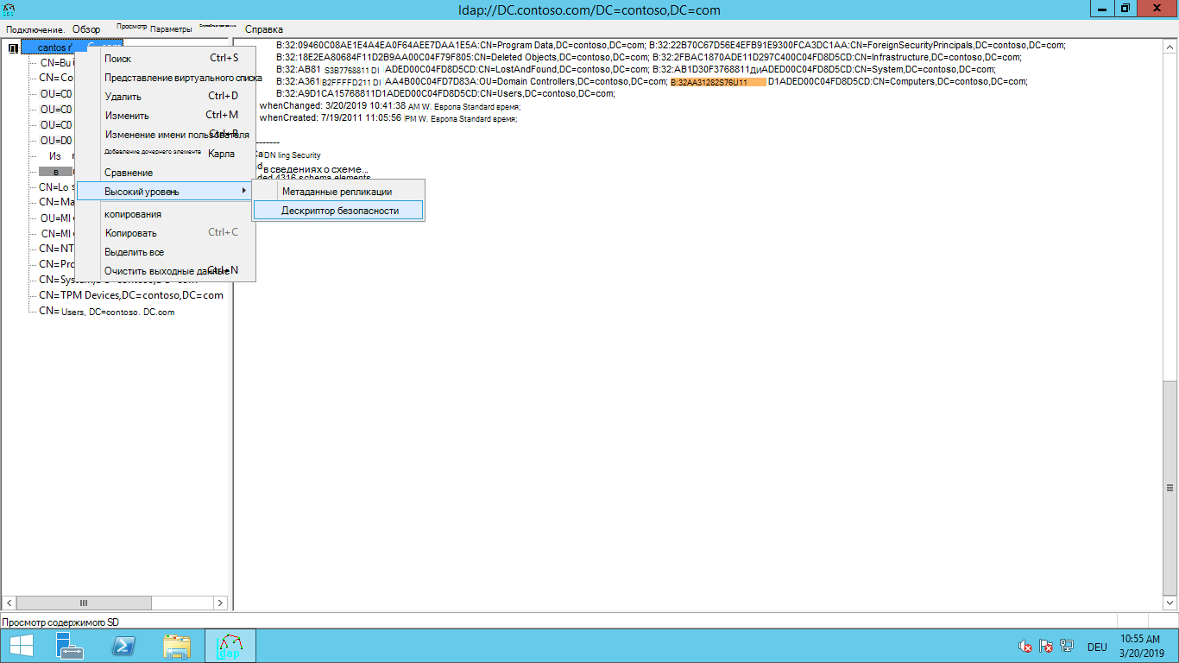1179x663 pixels.
Task: Click the LDP application icon in title bar
Action: (9, 9)
